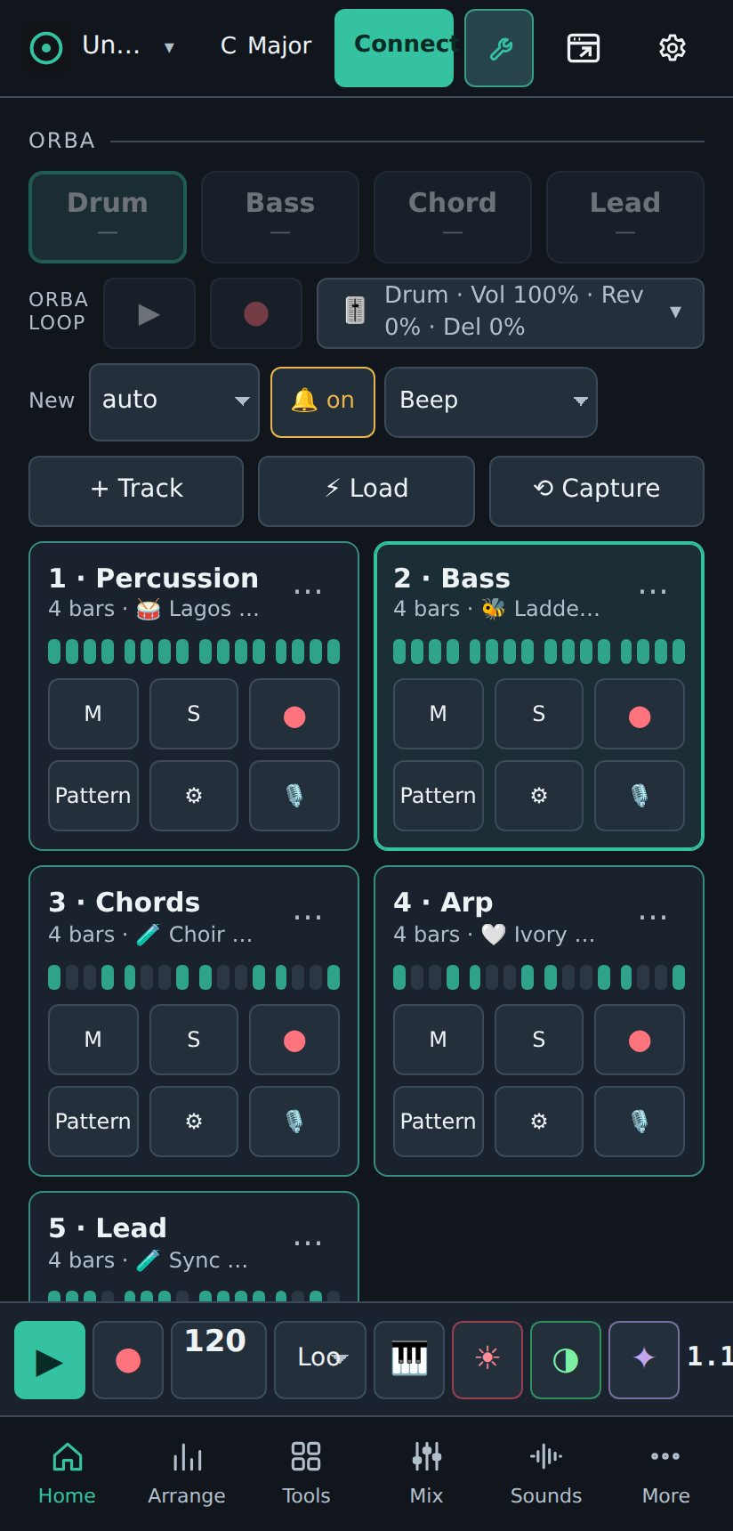Open the project name dropdown arrow

click(169, 48)
